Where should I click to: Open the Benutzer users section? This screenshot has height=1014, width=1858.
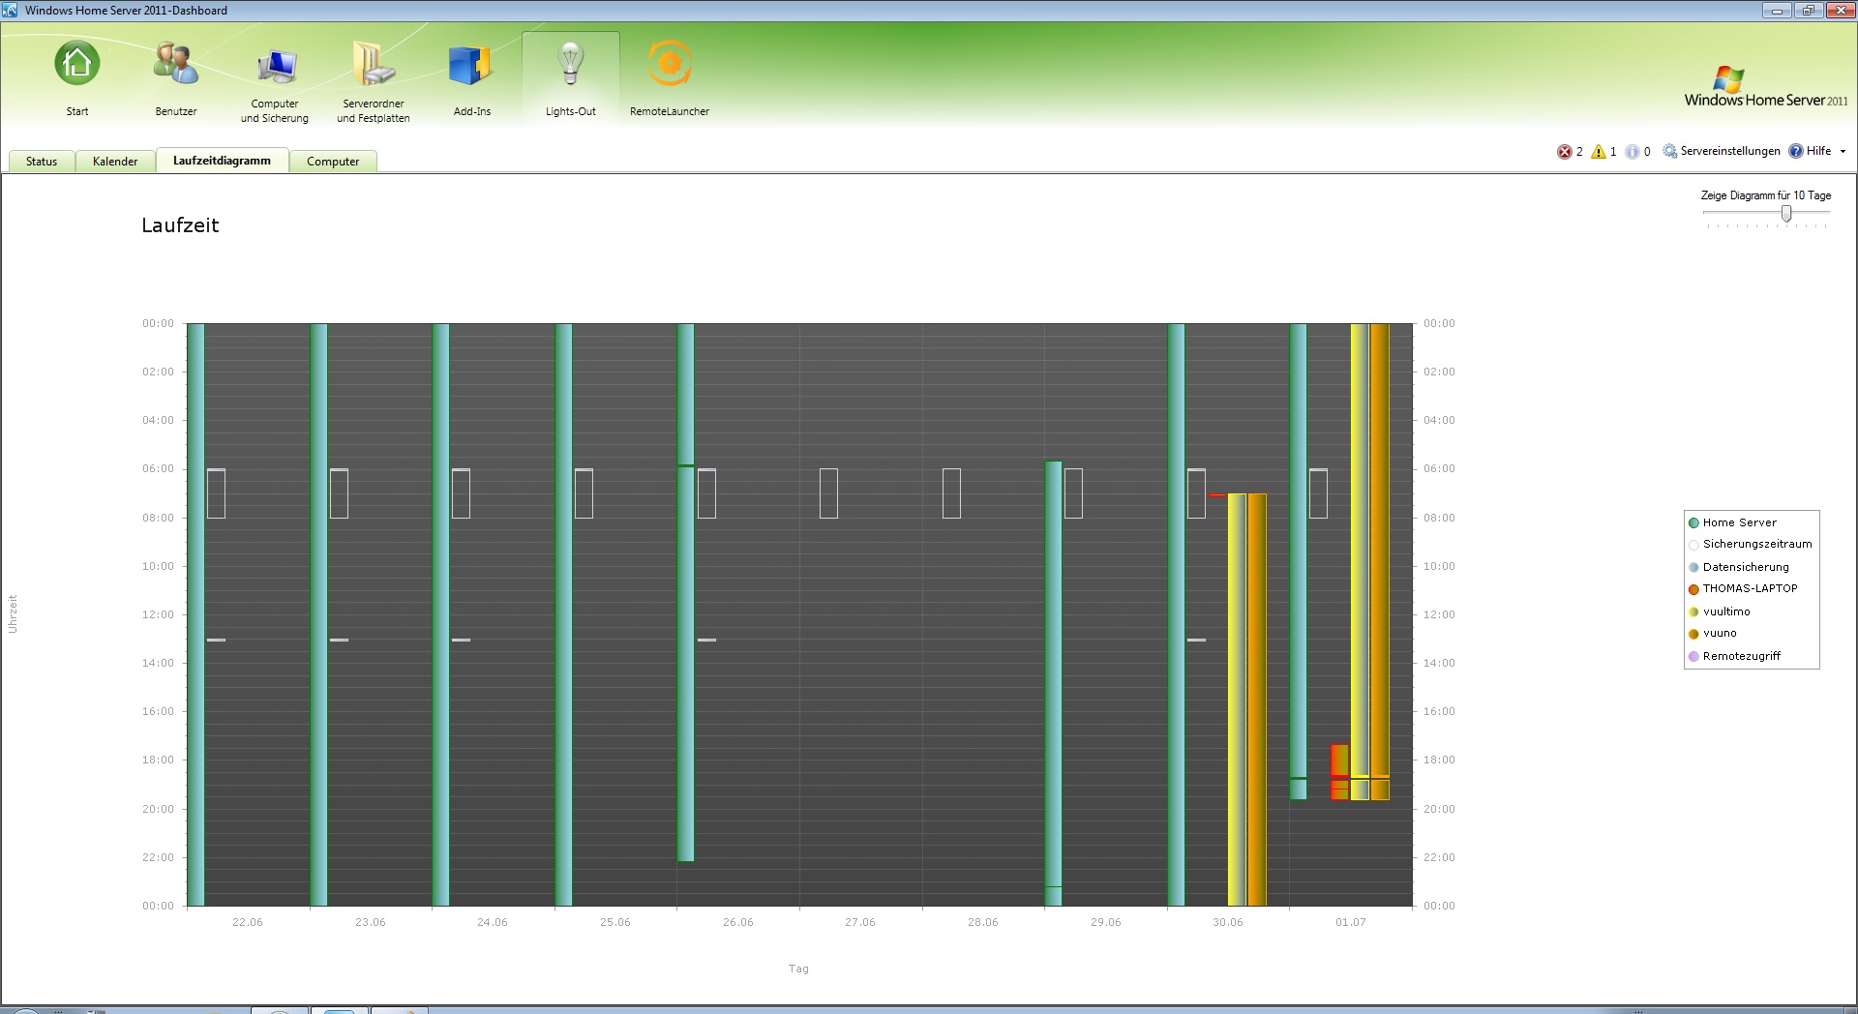point(176,65)
